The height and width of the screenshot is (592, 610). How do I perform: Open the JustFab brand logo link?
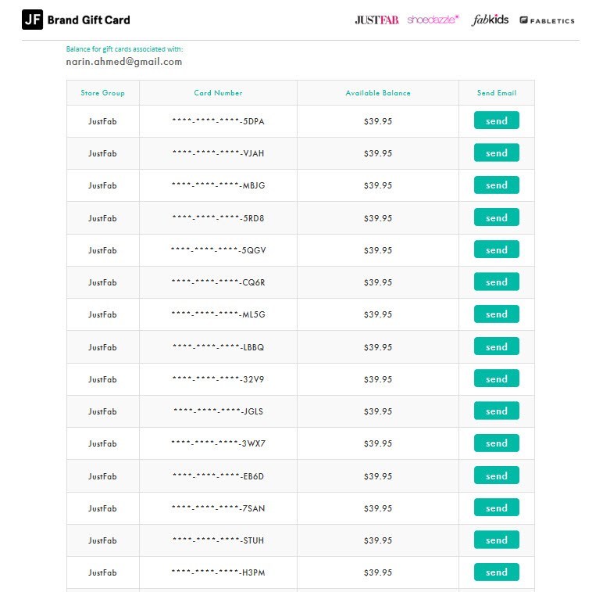[376, 20]
